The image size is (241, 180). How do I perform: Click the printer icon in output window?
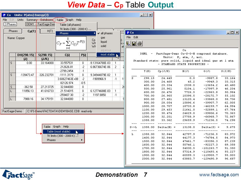point(139,43)
